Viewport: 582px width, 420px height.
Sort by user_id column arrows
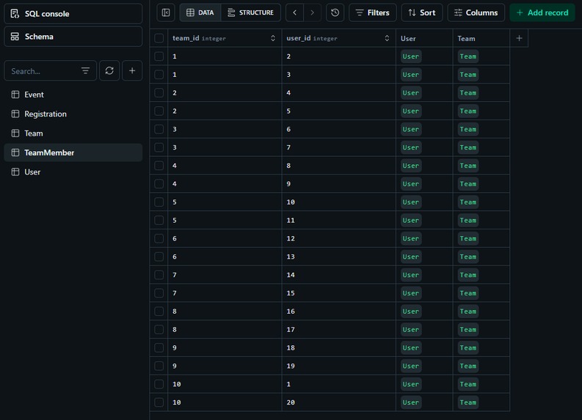[387, 38]
